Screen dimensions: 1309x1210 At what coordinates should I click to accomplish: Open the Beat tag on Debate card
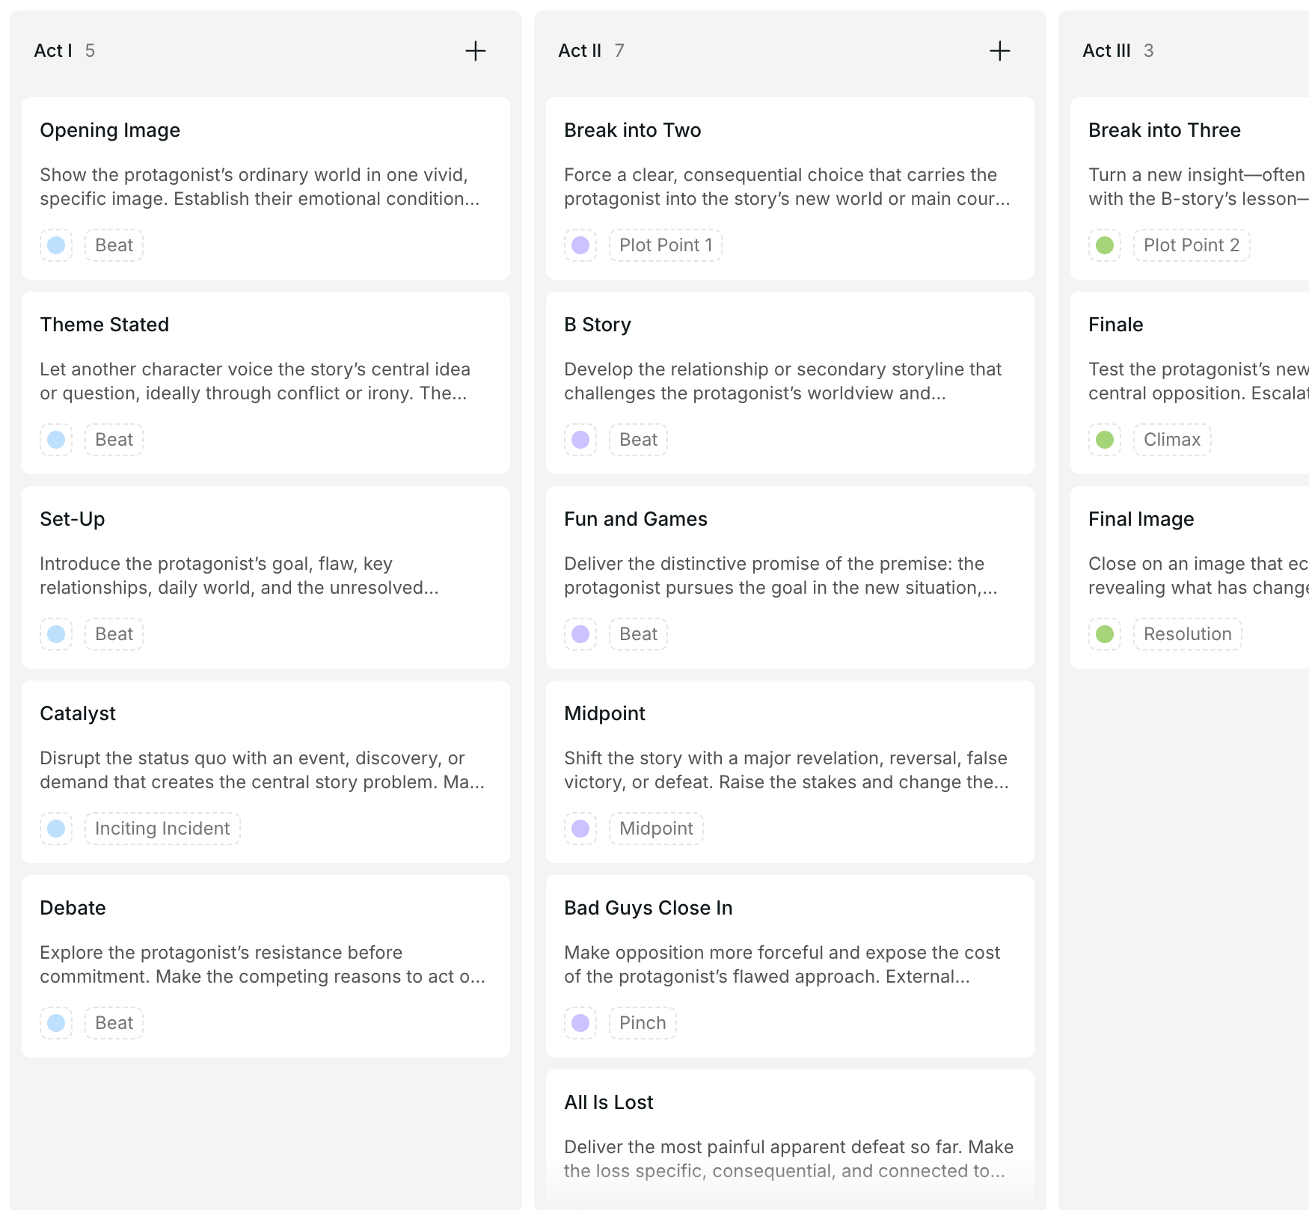(x=114, y=1023)
